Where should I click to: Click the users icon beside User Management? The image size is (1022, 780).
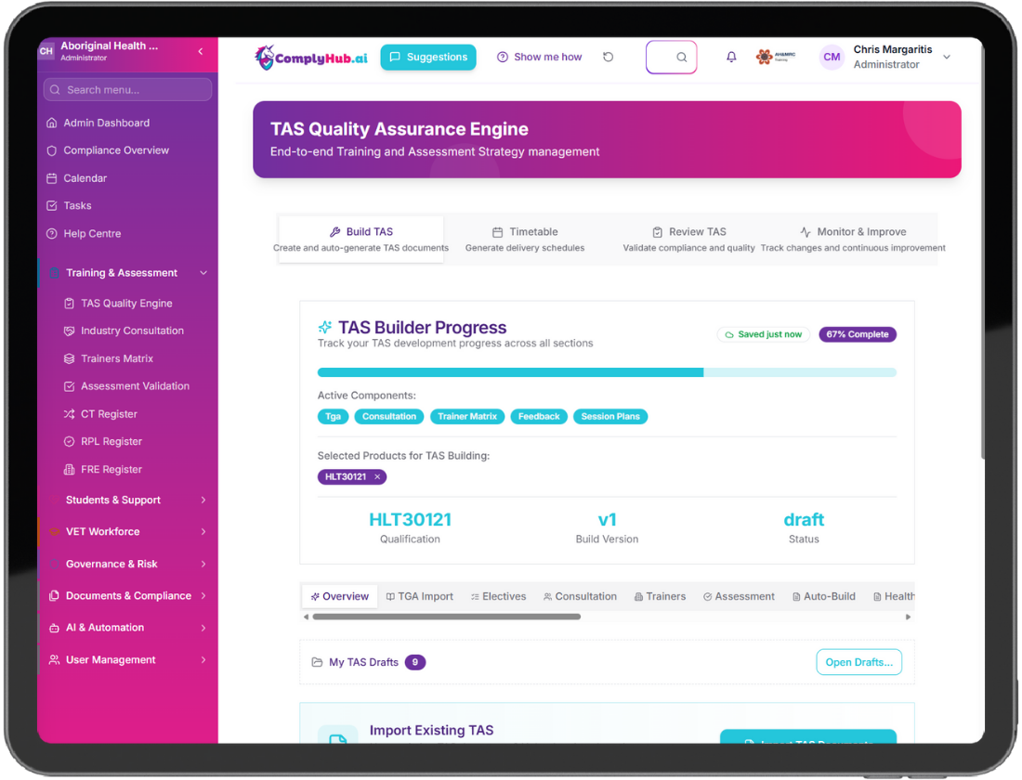pyautogui.click(x=54, y=659)
